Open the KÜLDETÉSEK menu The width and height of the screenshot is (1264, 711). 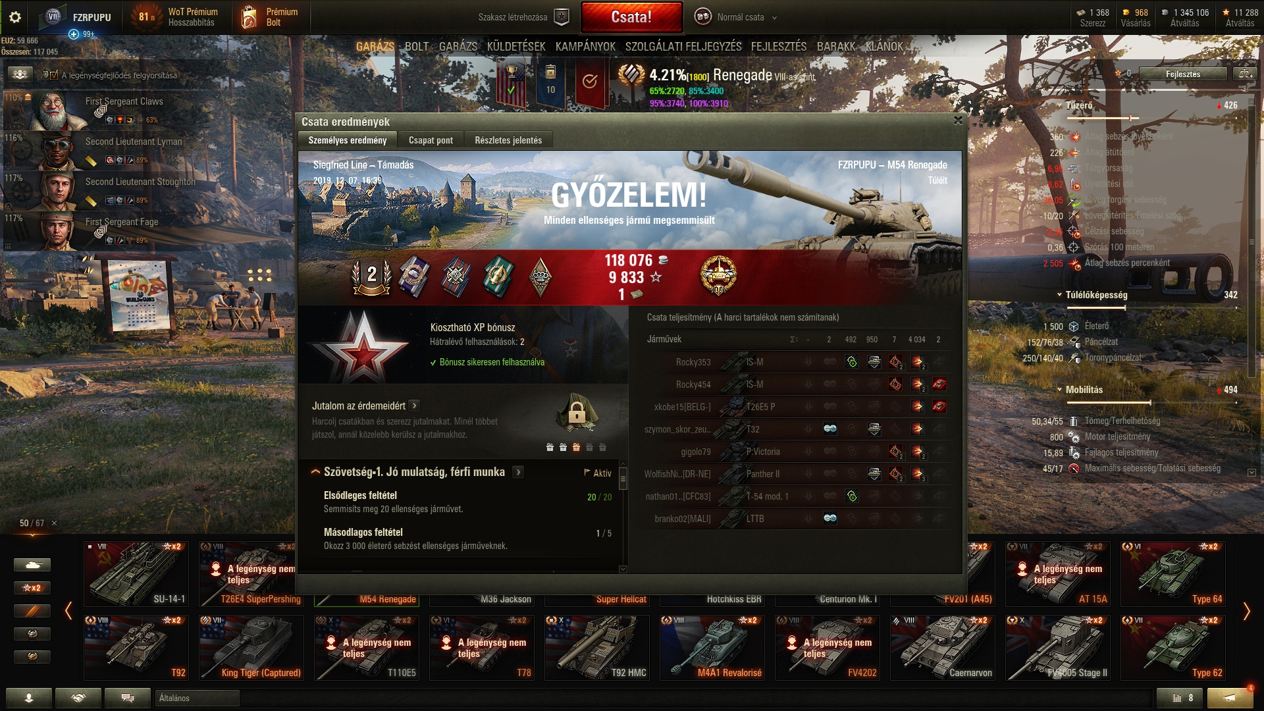pos(516,47)
